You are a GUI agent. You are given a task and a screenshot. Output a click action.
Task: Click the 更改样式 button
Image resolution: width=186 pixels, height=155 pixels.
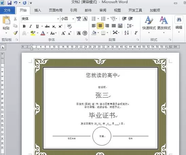[x=164, y=25]
